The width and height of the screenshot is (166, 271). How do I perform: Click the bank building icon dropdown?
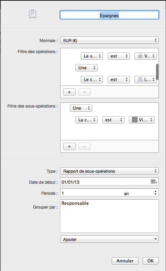pyautogui.click(x=145, y=80)
